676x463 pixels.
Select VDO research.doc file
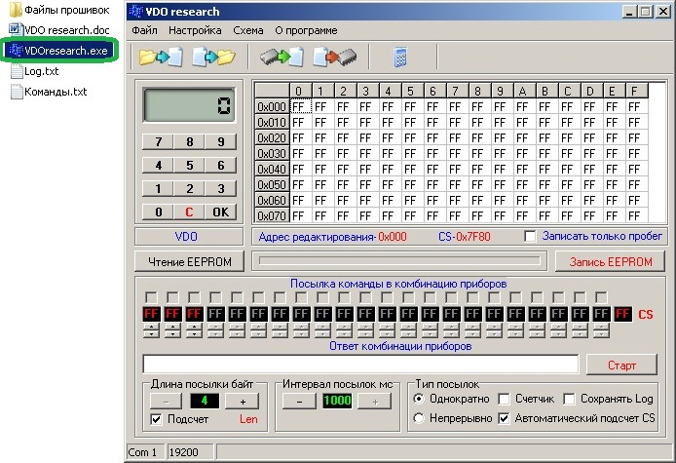tap(59, 30)
